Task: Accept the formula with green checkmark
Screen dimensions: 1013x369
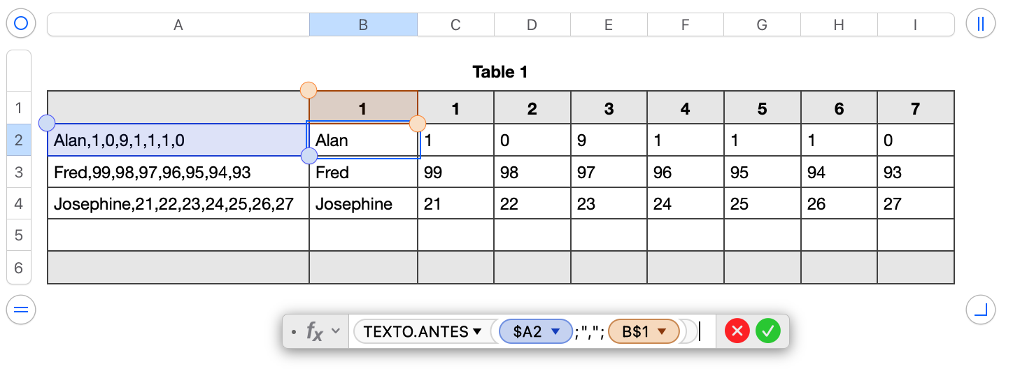Action: pyautogui.click(x=767, y=331)
